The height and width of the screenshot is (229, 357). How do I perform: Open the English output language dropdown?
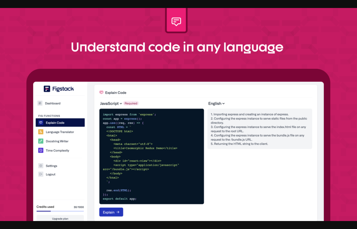click(x=216, y=103)
